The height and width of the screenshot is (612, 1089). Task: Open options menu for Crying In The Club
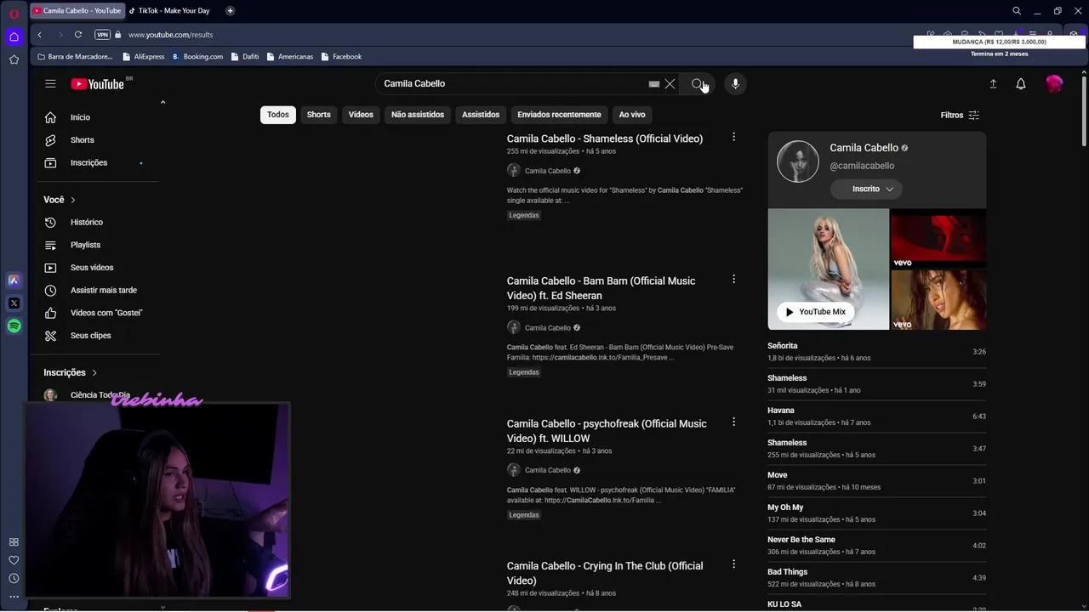coord(733,564)
